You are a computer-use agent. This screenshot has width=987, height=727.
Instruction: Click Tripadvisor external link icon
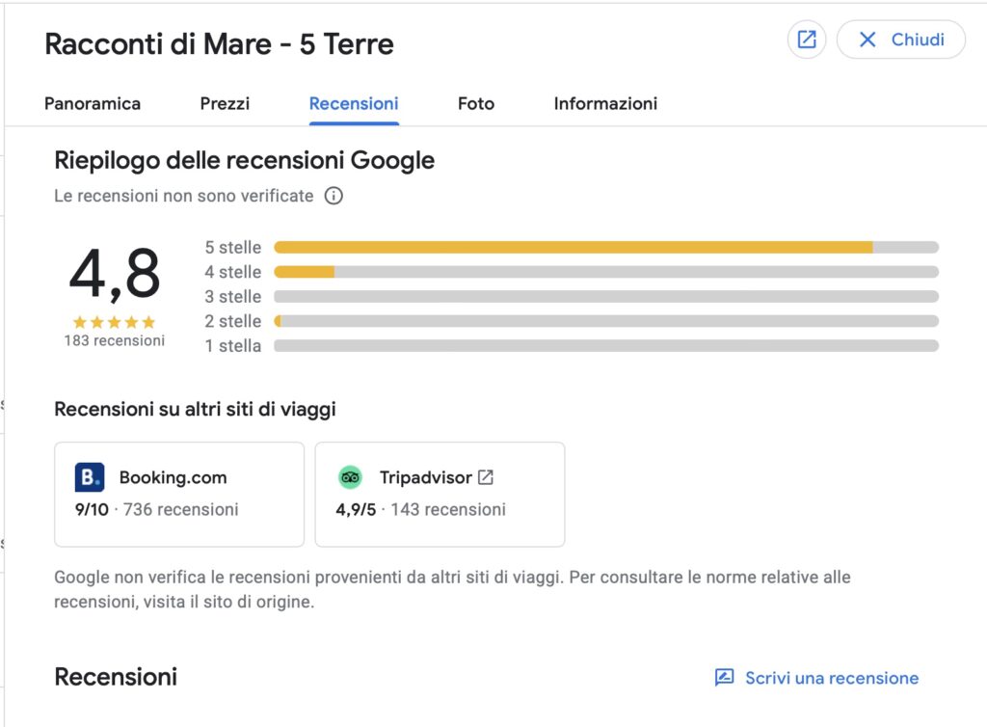486,477
